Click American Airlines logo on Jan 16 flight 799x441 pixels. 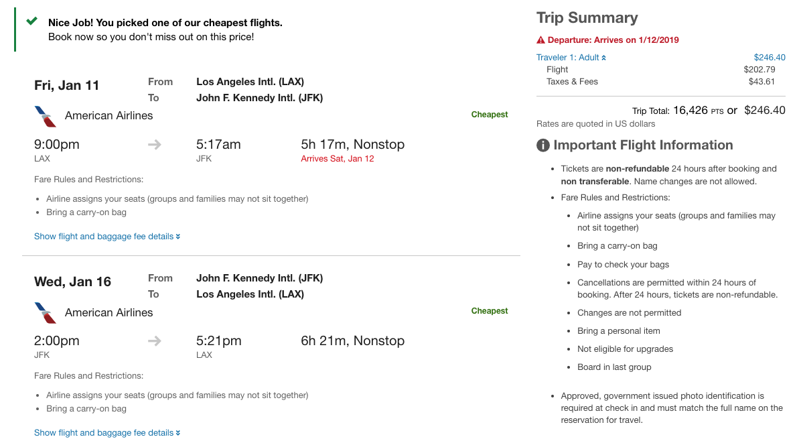[45, 312]
